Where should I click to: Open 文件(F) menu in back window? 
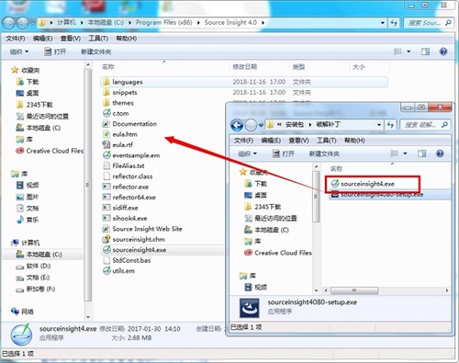point(16,39)
